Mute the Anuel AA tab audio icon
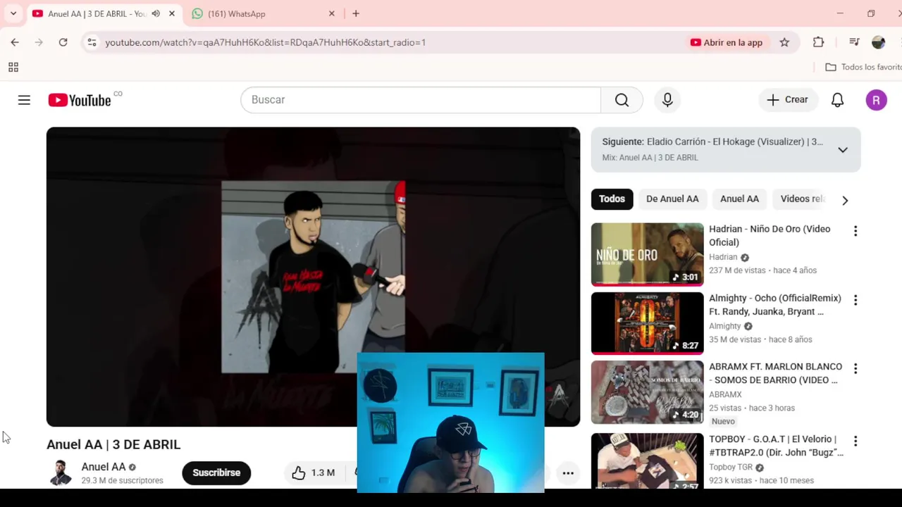902x507 pixels. tap(156, 13)
